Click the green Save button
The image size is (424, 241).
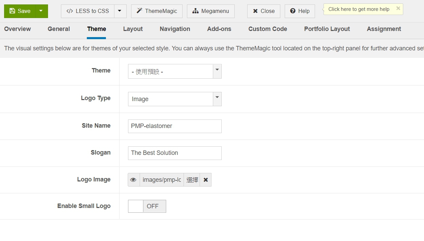(20, 11)
